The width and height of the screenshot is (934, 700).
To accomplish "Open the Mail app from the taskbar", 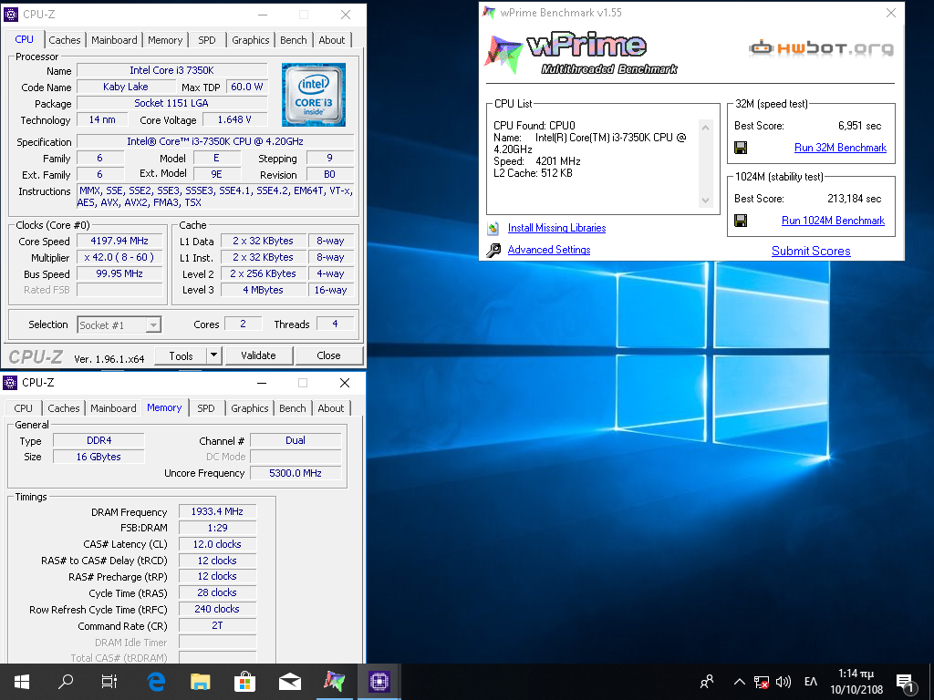I will point(290,682).
